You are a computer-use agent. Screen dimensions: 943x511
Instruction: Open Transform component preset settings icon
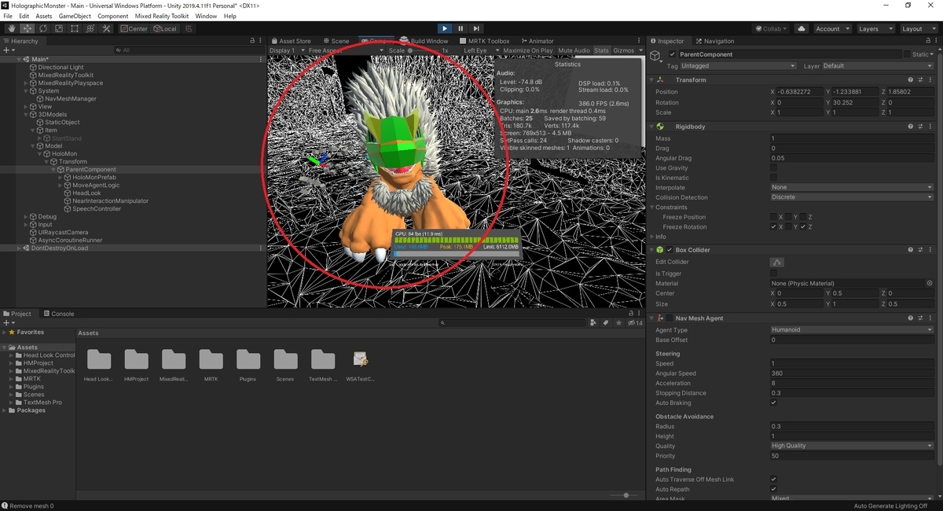click(x=920, y=79)
